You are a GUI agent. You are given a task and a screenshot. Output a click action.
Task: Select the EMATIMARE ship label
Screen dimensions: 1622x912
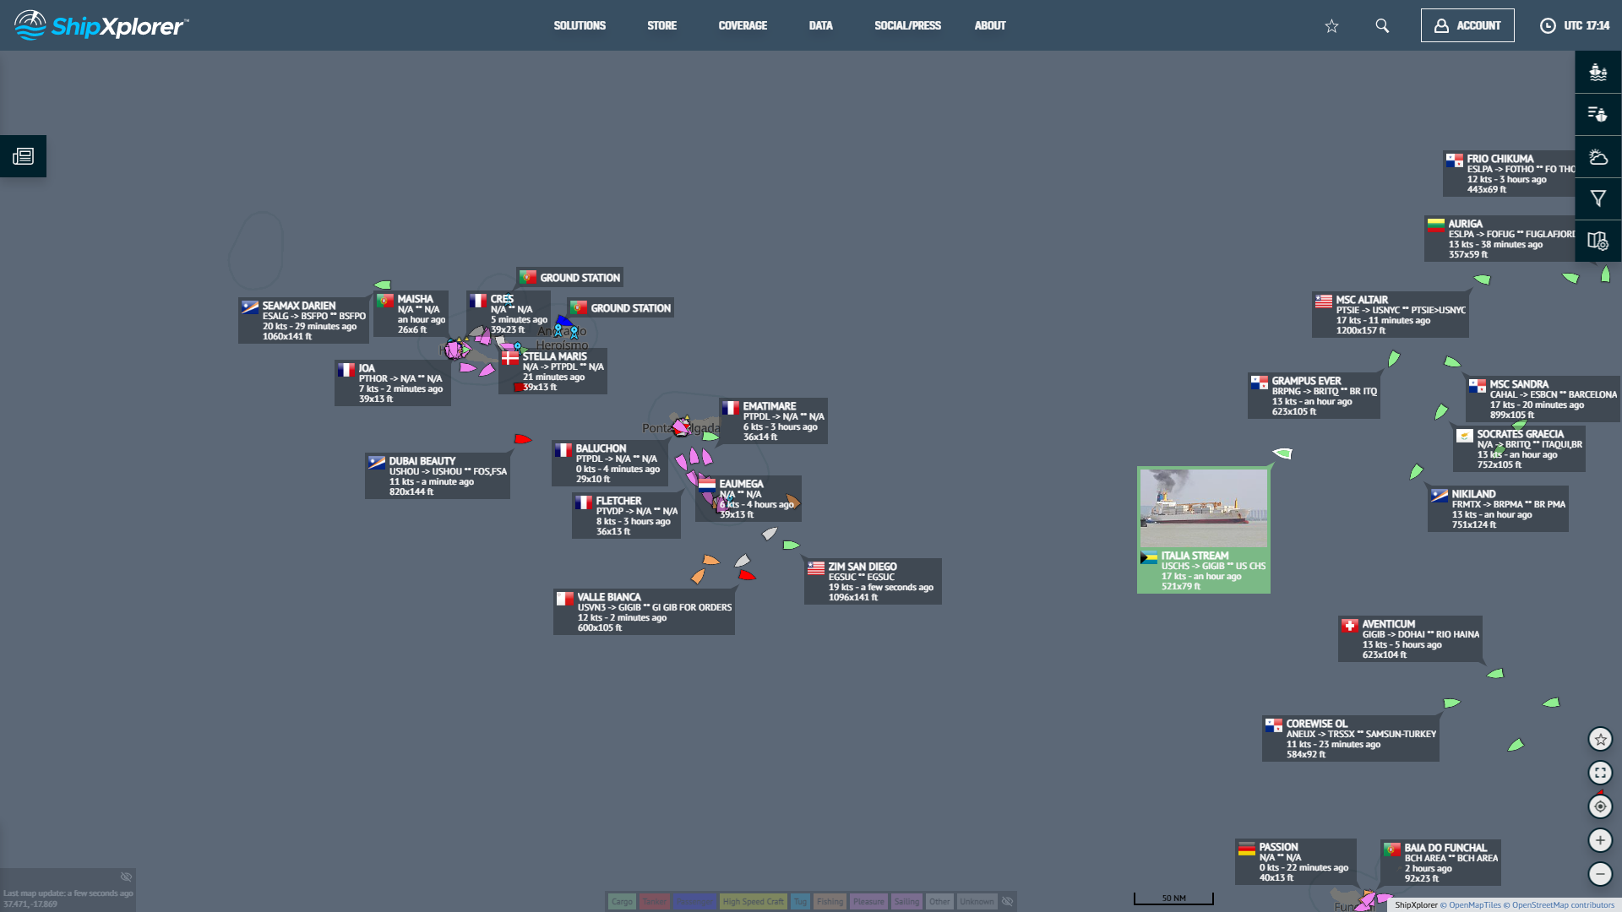coord(773,421)
